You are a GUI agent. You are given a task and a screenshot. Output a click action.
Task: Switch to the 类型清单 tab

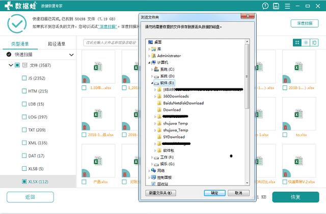(x=20, y=44)
